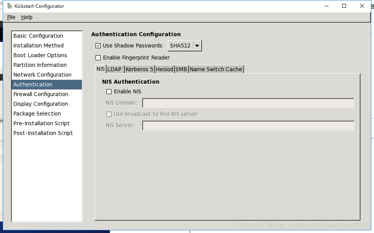Tick the Enable NIS checkbox
This screenshot has width=374, height=233.
click(x=109, y=91)
